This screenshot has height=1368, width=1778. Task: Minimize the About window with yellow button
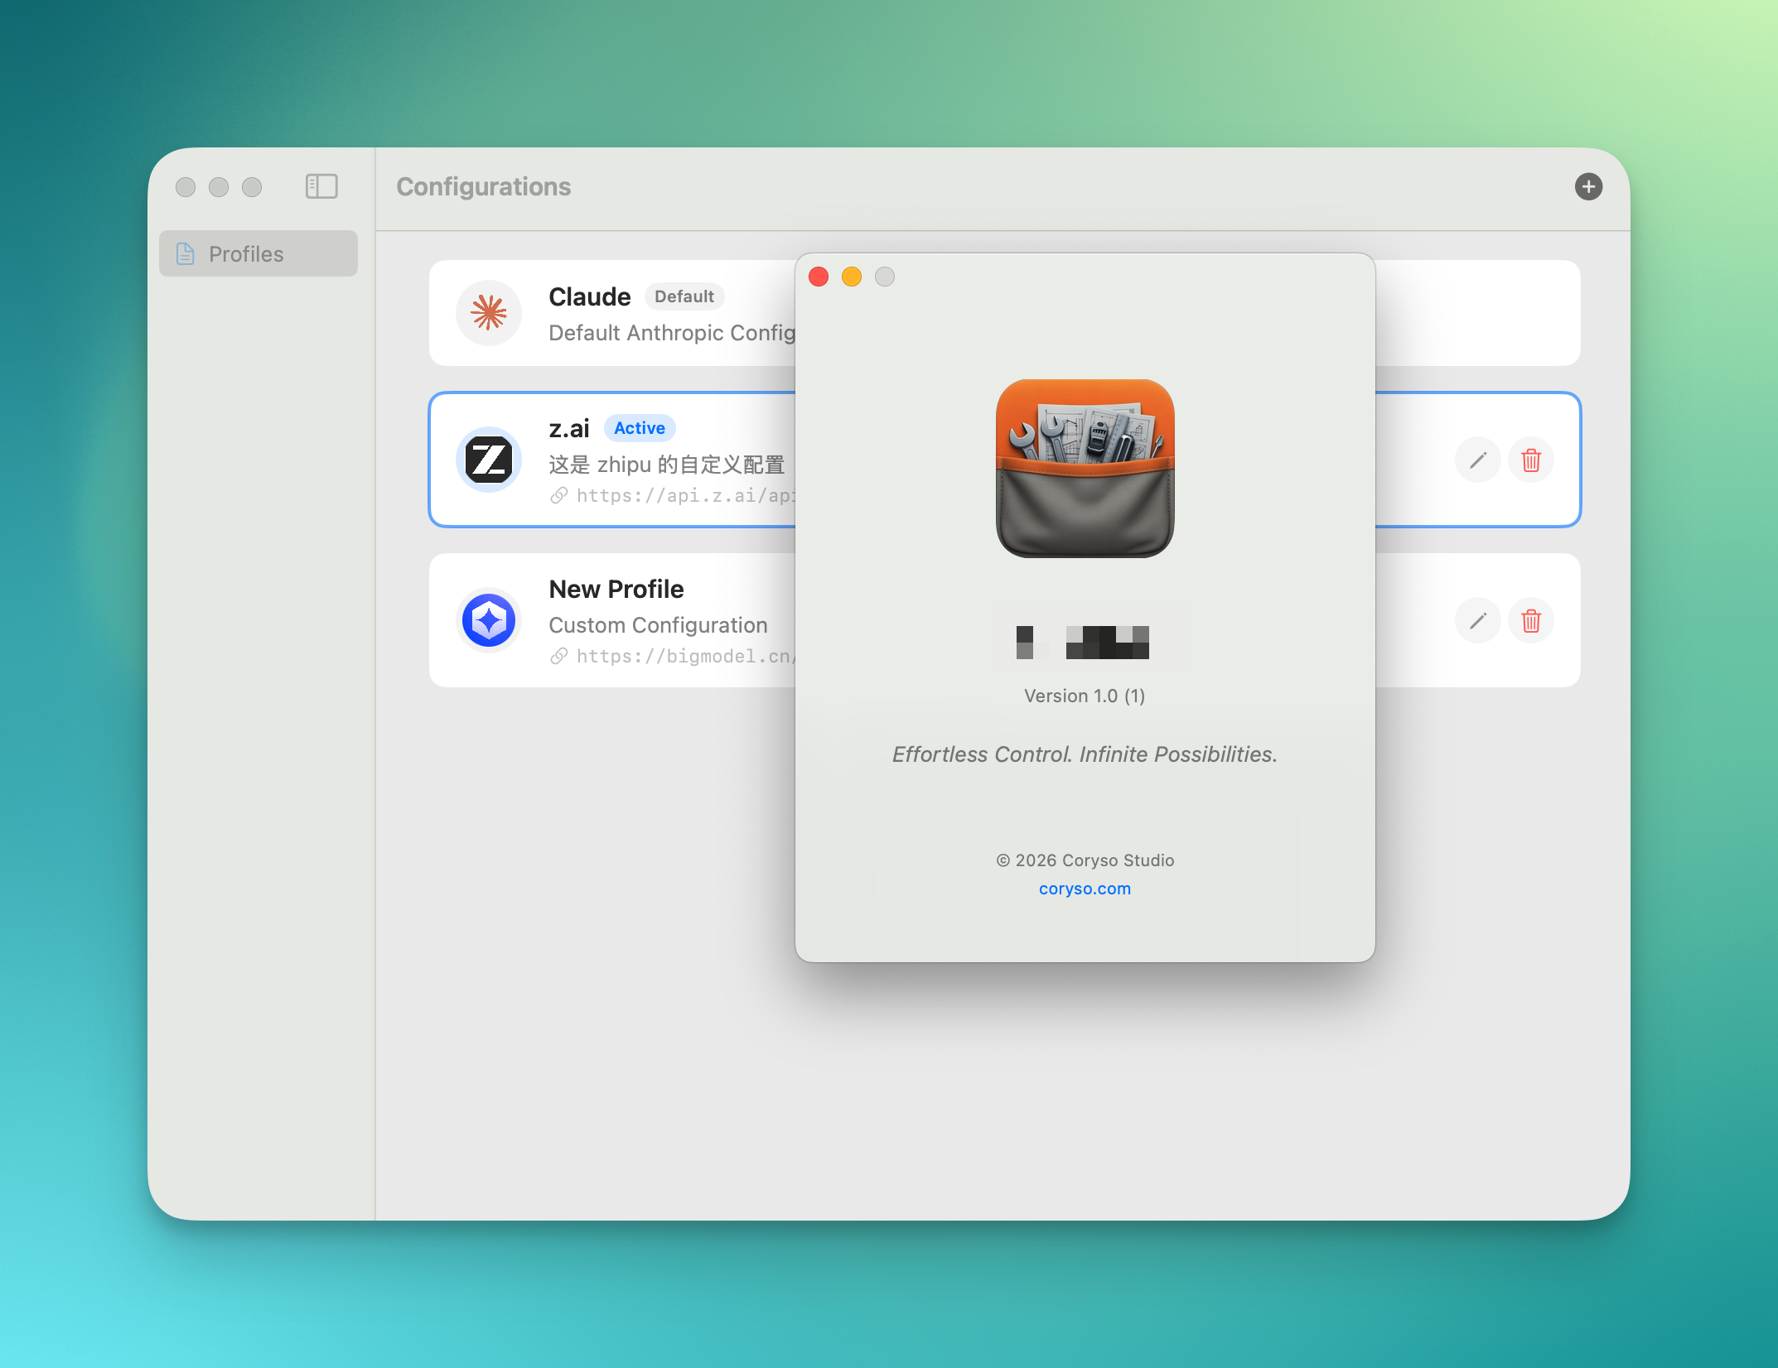point(852,277)
